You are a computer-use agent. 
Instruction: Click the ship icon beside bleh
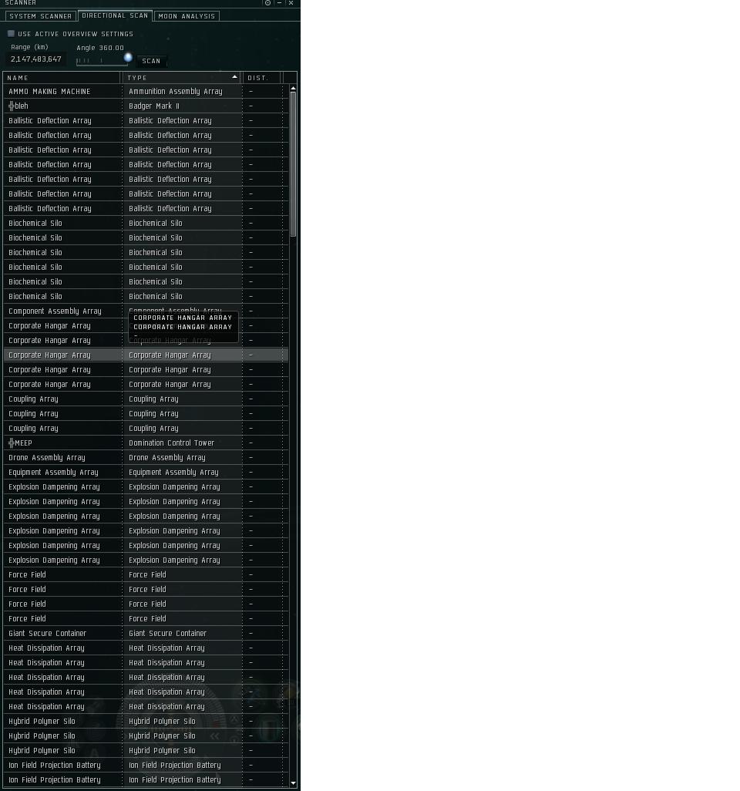point(11,106)
